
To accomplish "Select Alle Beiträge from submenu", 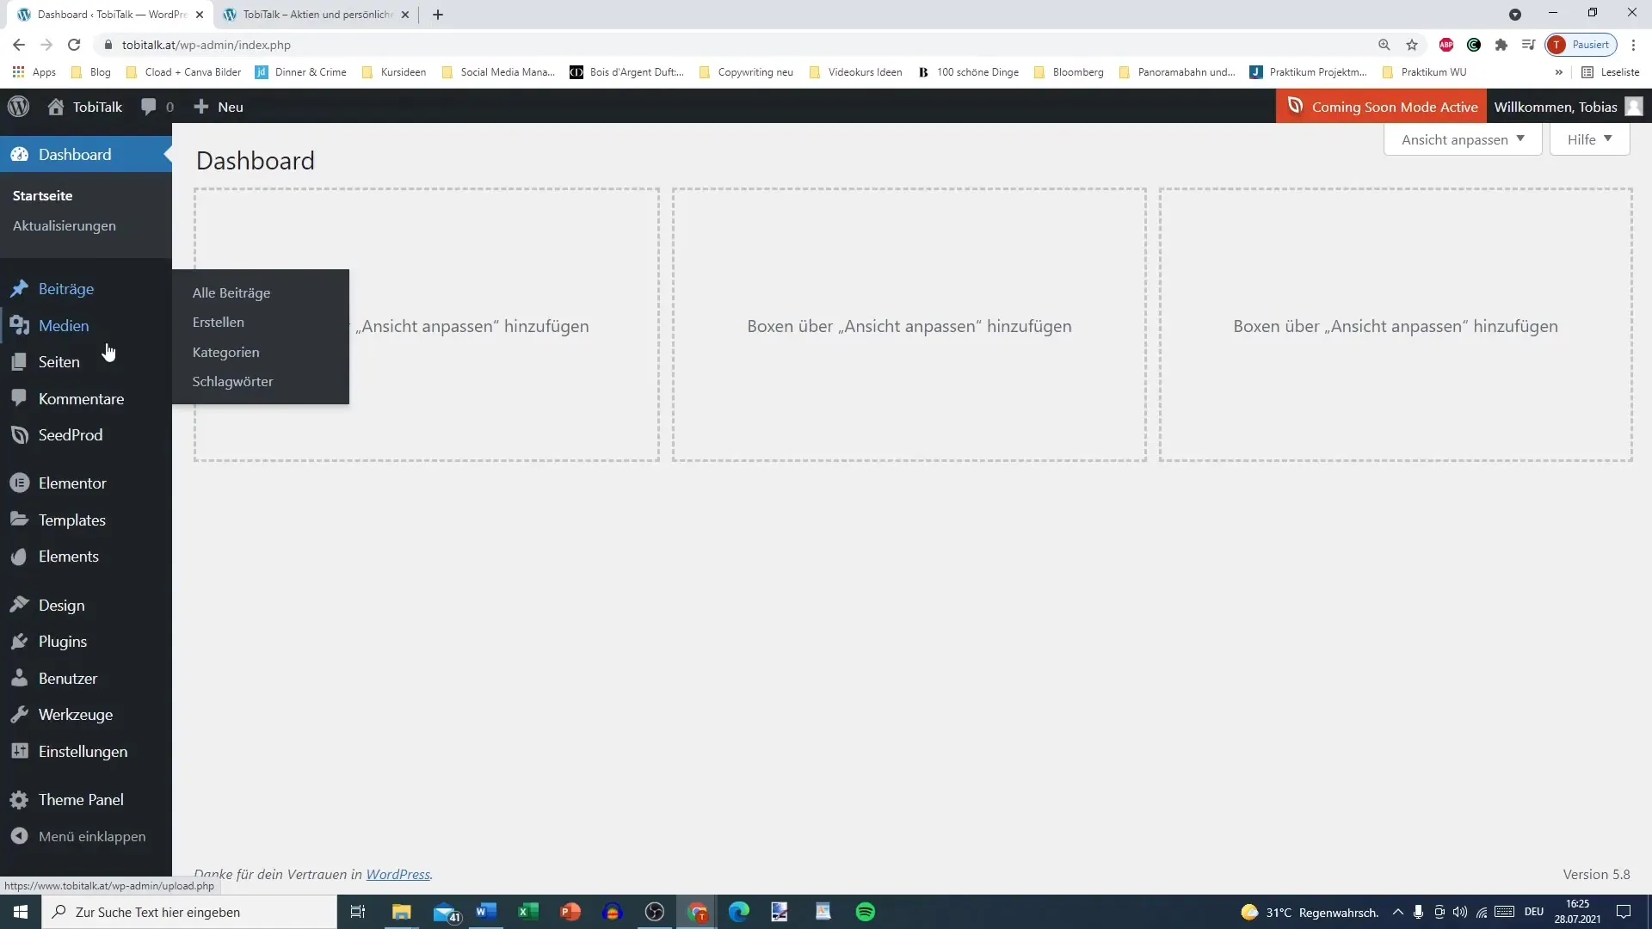I will (x=231, y=292).
